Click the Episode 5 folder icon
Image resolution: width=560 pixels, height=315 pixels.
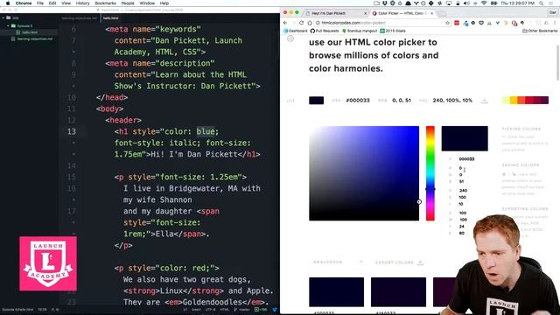(x=13, y=25)
